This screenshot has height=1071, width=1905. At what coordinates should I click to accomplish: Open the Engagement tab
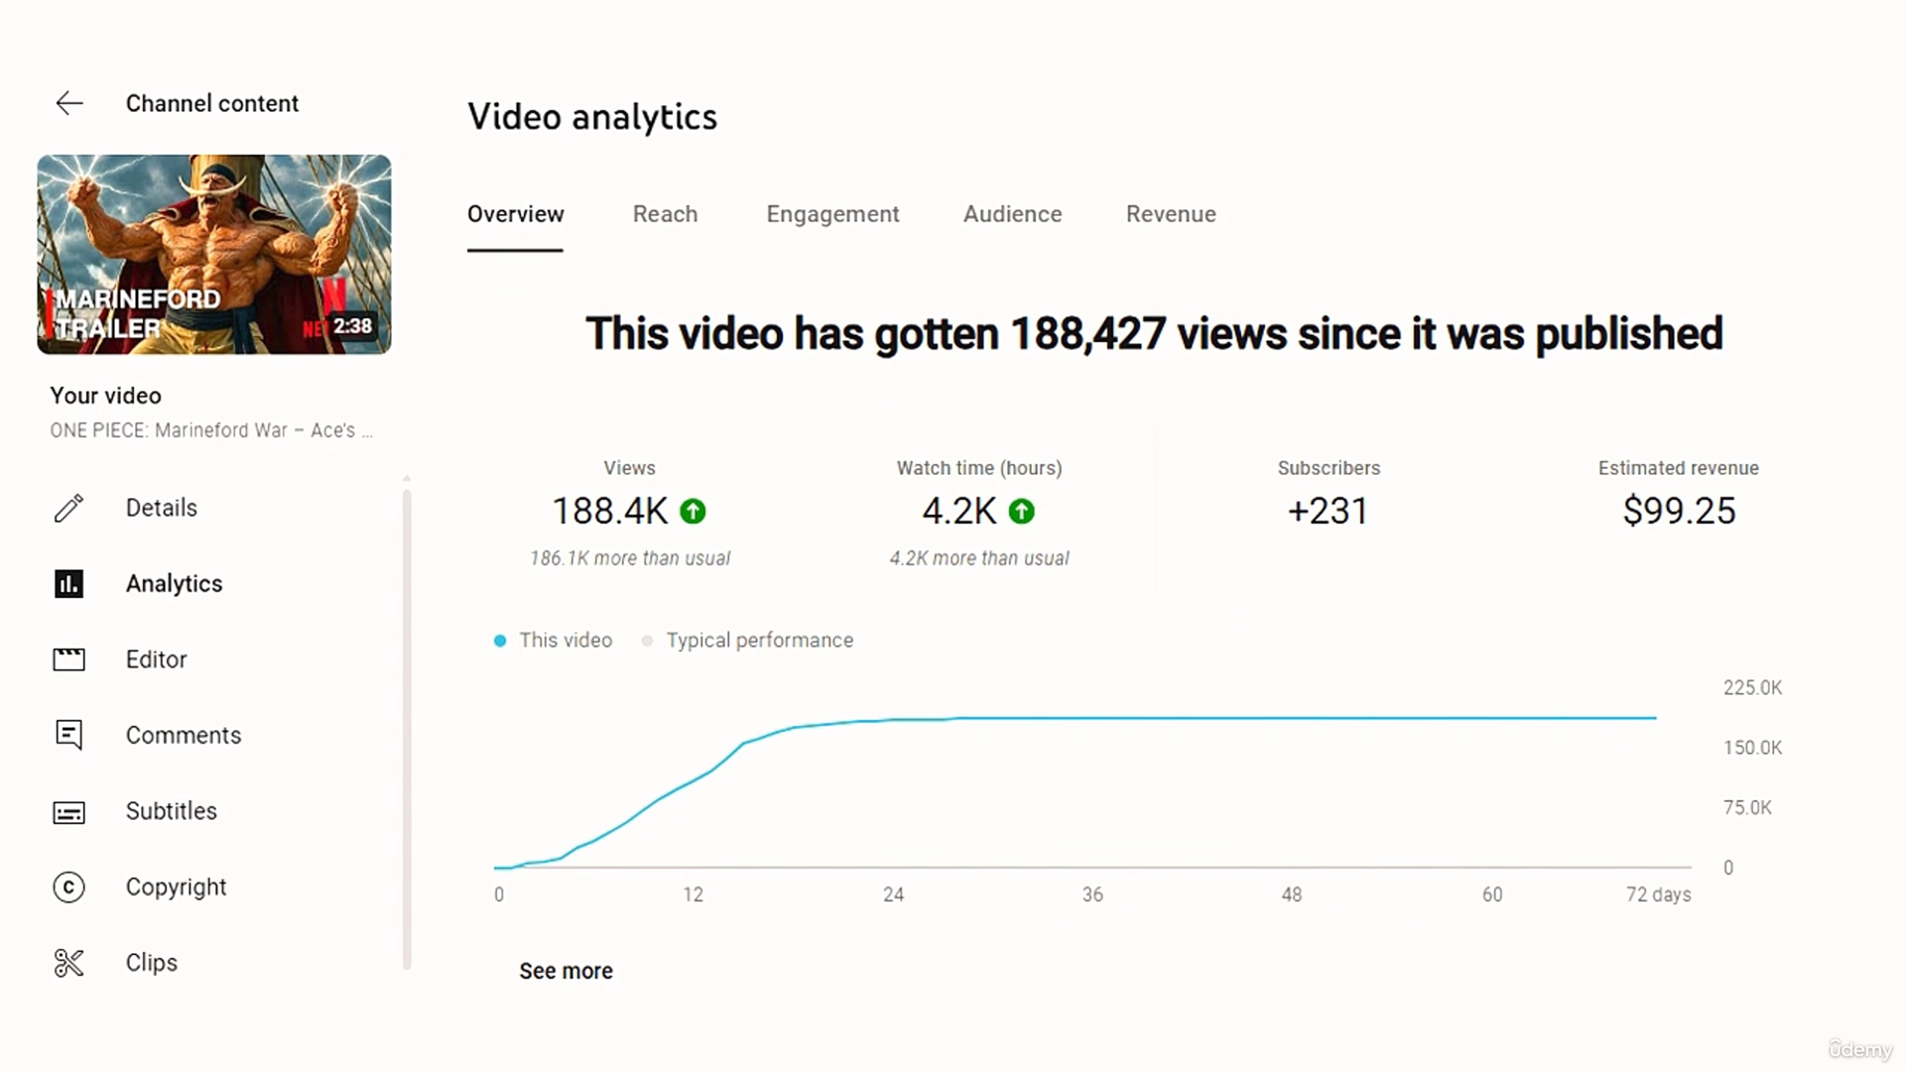coord(832,214)
